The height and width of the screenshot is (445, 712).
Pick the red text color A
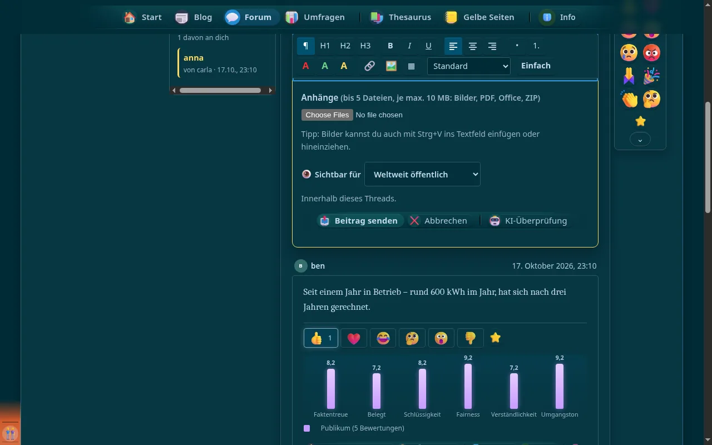(x=305, y=66)
